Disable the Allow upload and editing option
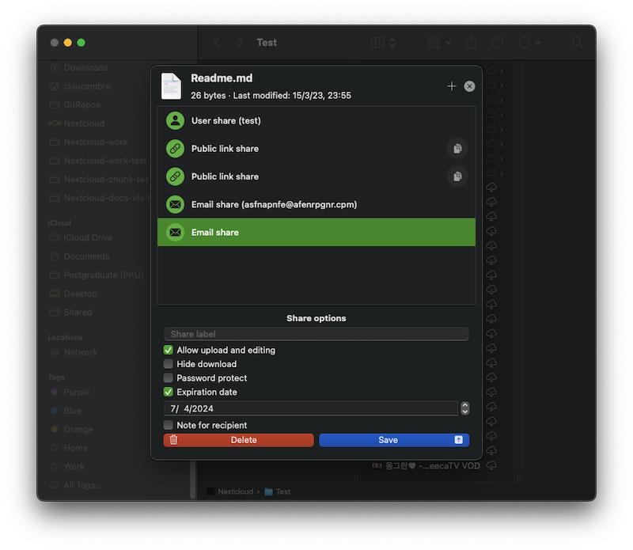 pyautogui.click(x=168, y=349)
